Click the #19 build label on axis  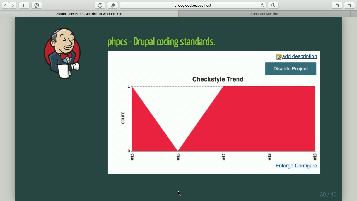pyautogui.click(x=315, y=157)
